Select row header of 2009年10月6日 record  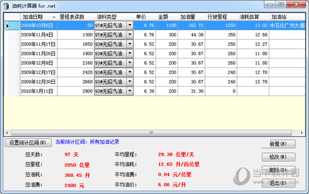tap(12, 26)
